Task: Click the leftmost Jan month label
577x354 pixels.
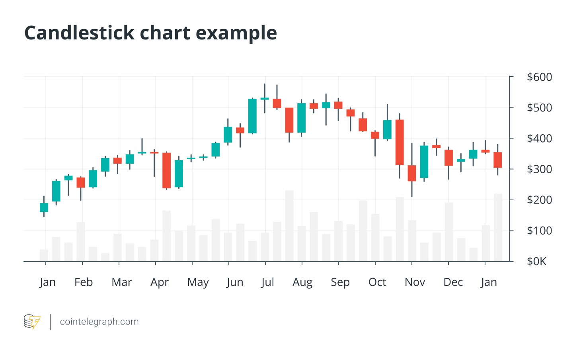Action: (47, 282)
